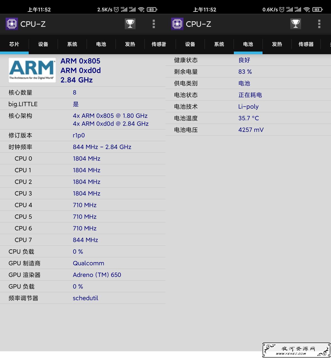Screen dimensions: 331x358
Task: Tap the '2.5K/s' network speed in status bar
Action: 105,10
